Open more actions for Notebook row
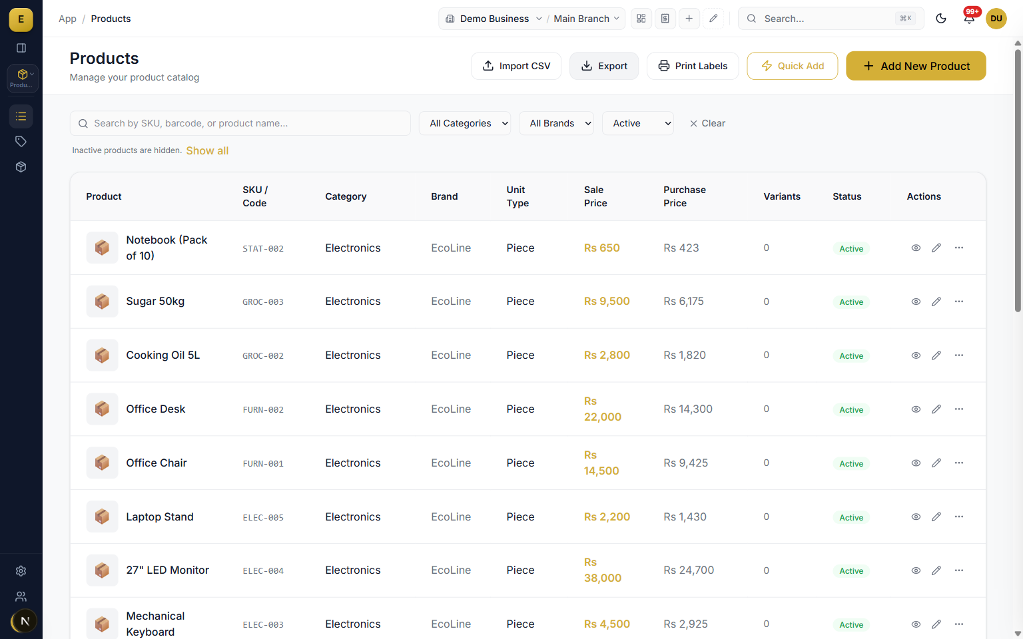 pyautogui.click(x=959, y=248)
